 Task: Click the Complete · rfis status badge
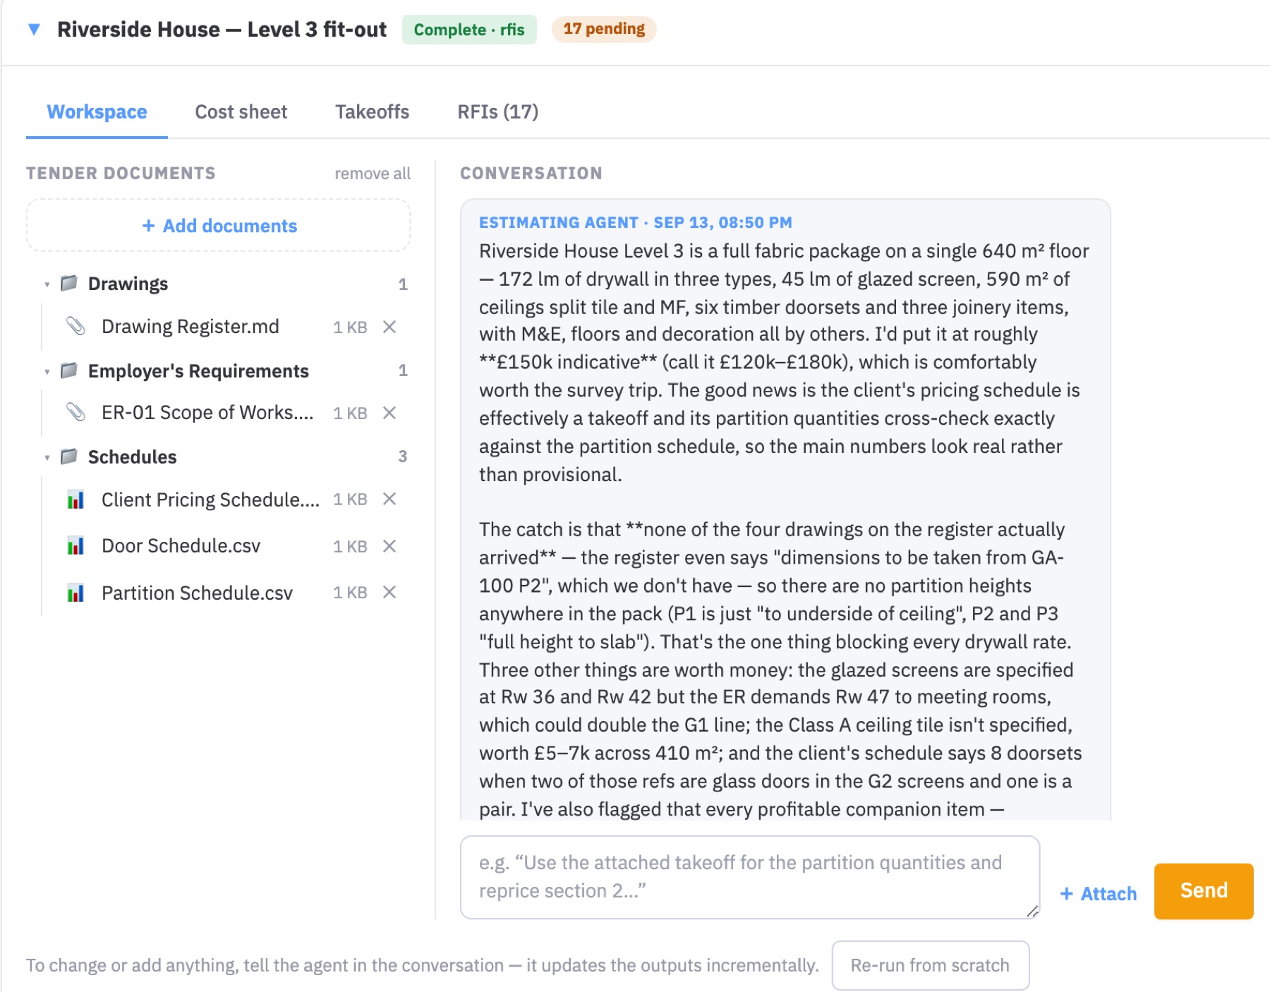tap(469, 30)
